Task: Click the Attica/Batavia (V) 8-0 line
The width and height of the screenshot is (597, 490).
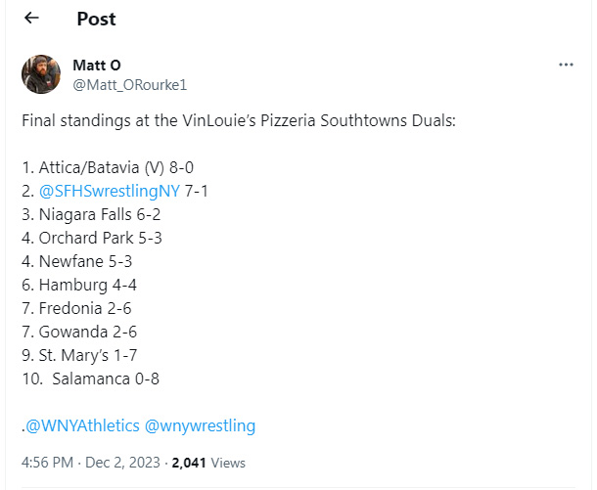Action: (114, 167)
